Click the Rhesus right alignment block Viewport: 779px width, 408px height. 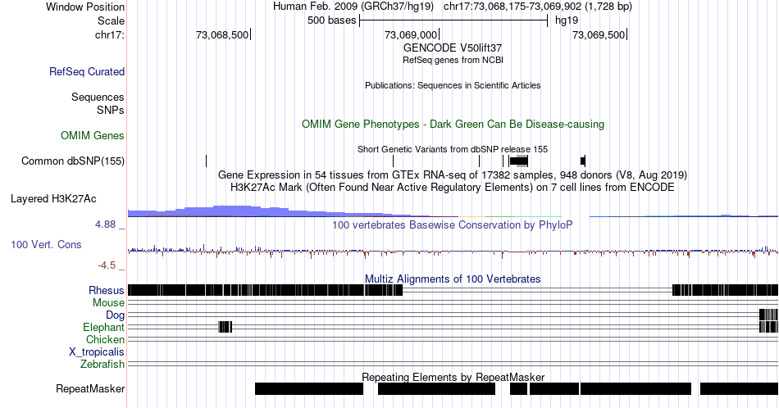point(726,290)
